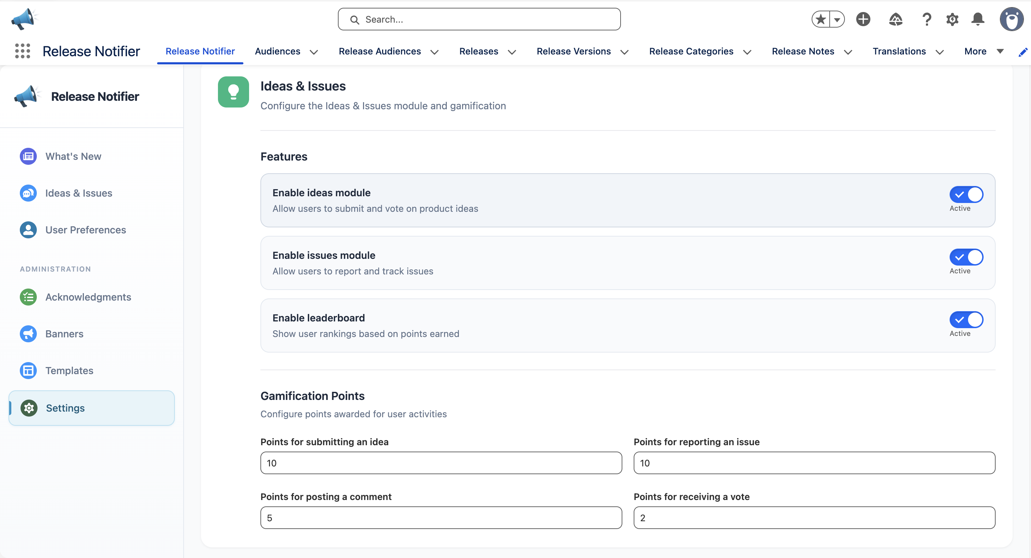1031x558 pixels.
Task: Click the What's New sidebar icon
Action: coord(28,156)
